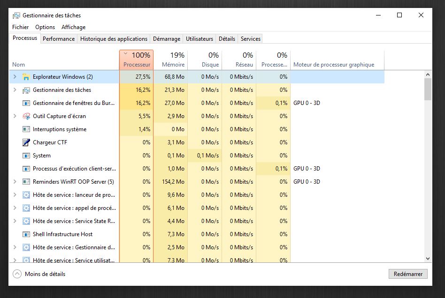Screen dimensions: 445x298
Task: Open the Options menu
Action: pos(45,27)
